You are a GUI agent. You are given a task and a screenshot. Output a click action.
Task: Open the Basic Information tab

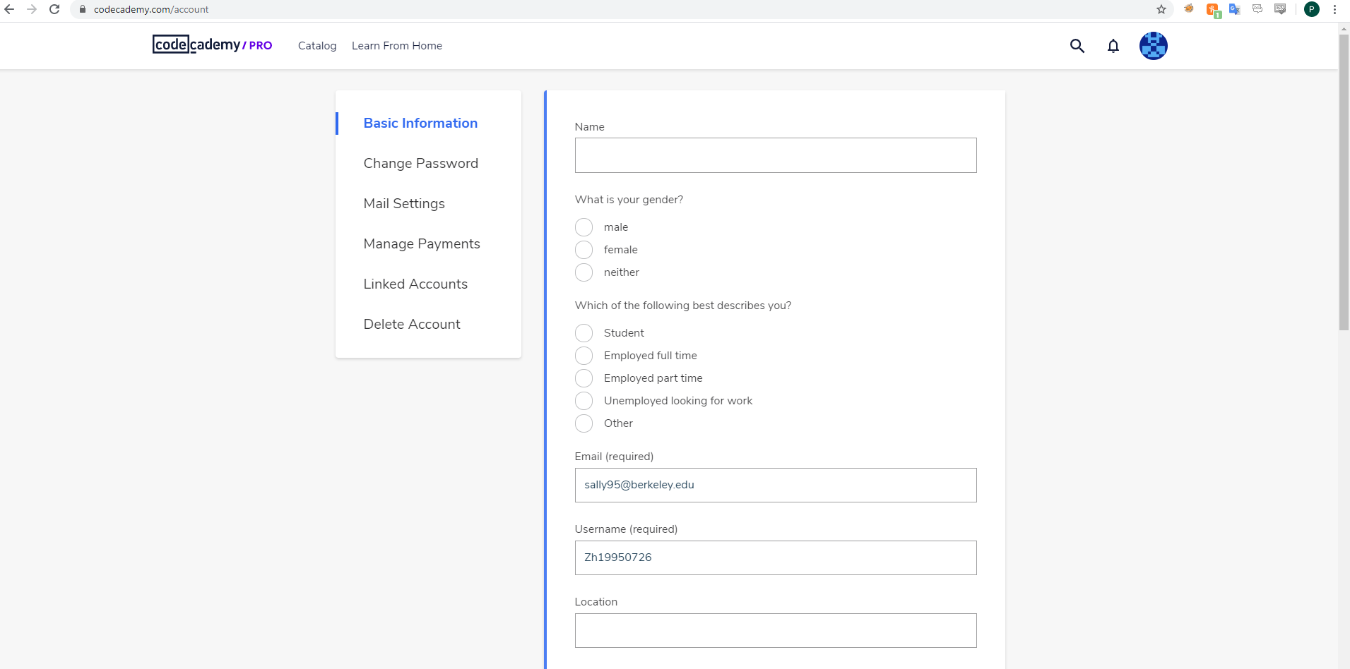[420, 123]
